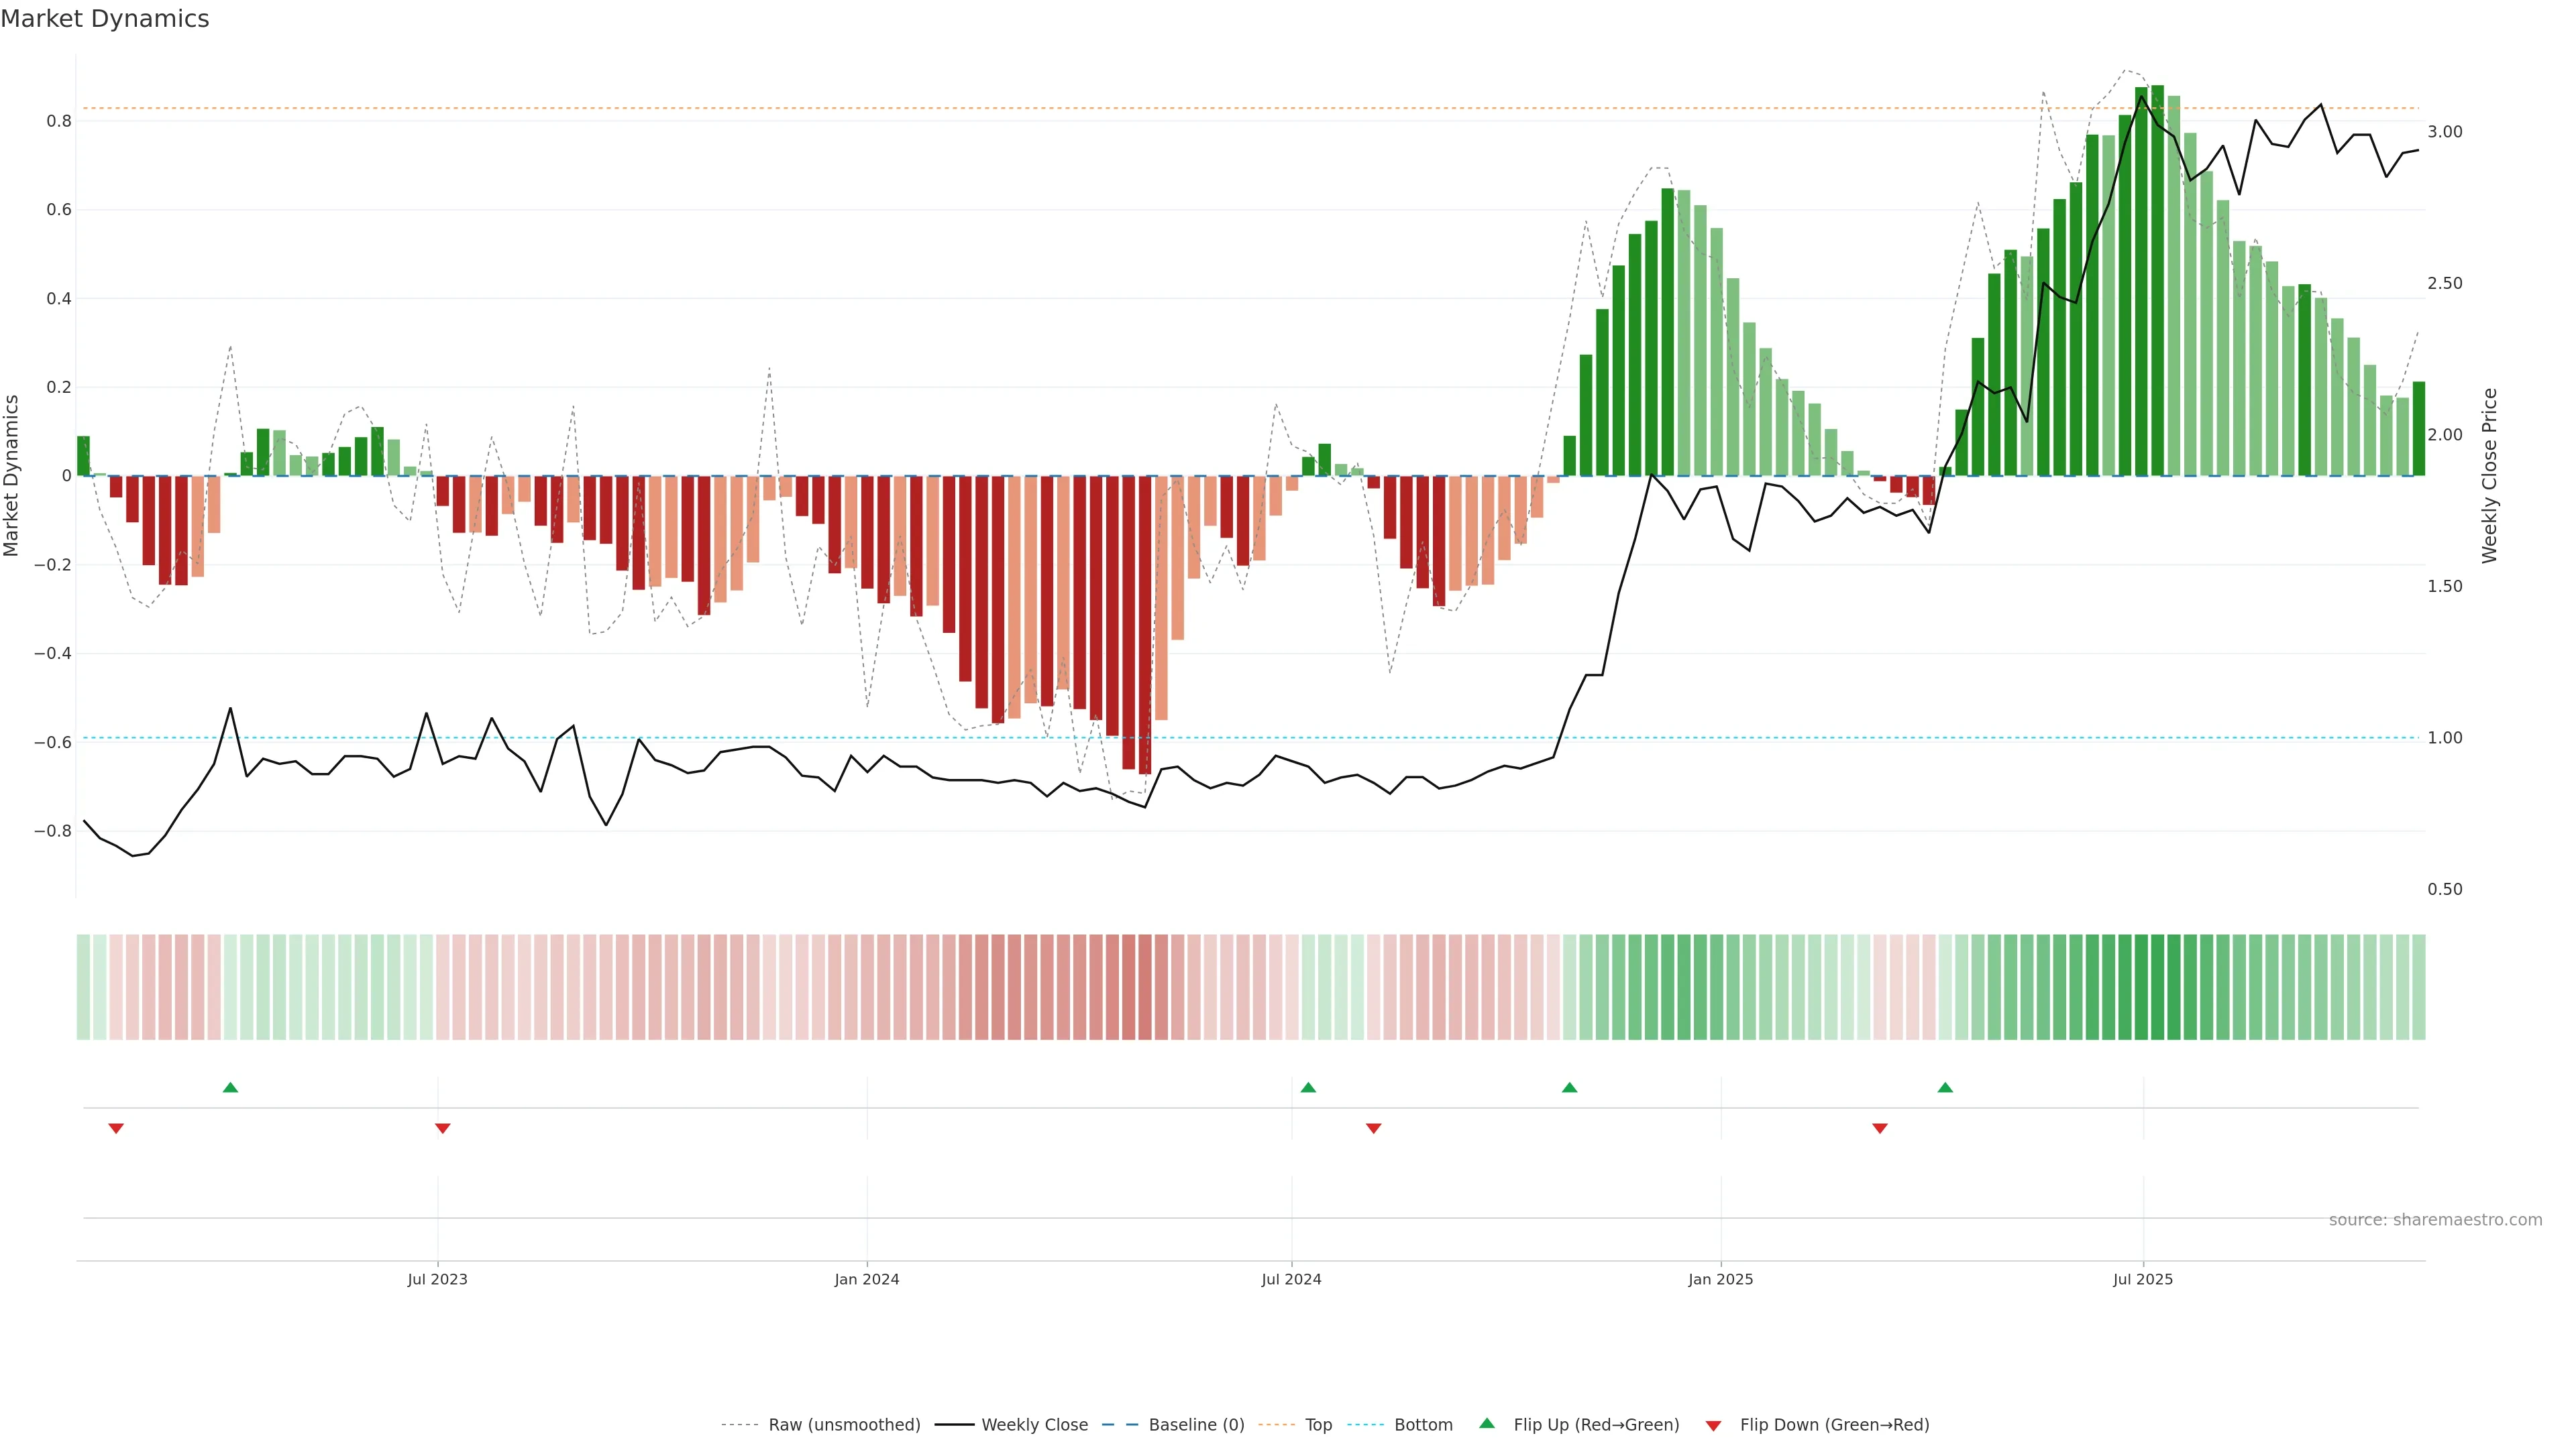The image size is (2576, 1448).
Task: Click the Flip Down legend triangle icon
Action: 1713,1425
